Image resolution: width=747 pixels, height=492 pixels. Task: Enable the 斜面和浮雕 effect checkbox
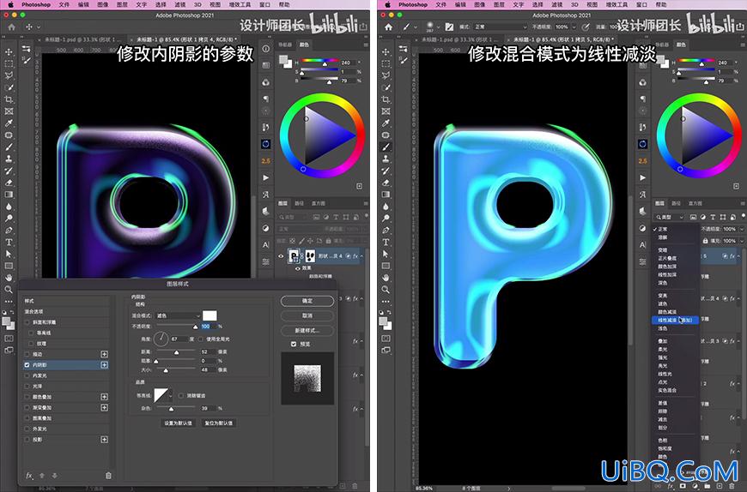click(27, 321)
